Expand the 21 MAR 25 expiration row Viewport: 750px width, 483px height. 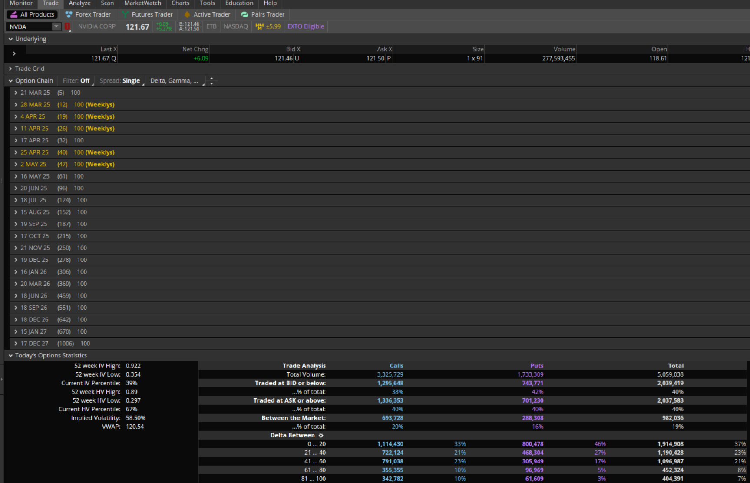pyautogui.click(x=16, y=93)
